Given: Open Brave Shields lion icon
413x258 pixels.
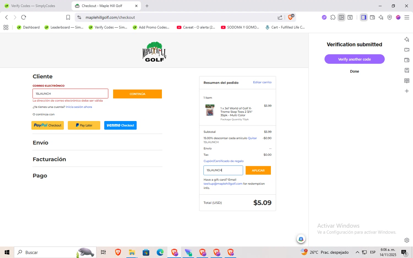Looking at the screenshot, I should tap(290, 17).
